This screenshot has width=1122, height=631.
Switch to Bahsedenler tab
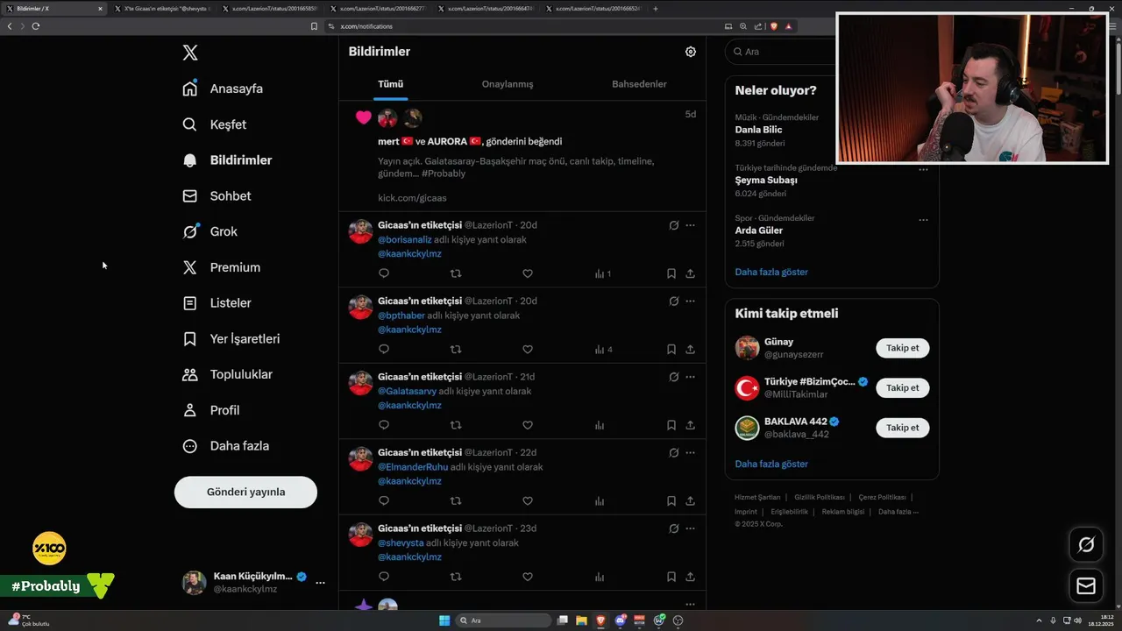pos(639,84)
